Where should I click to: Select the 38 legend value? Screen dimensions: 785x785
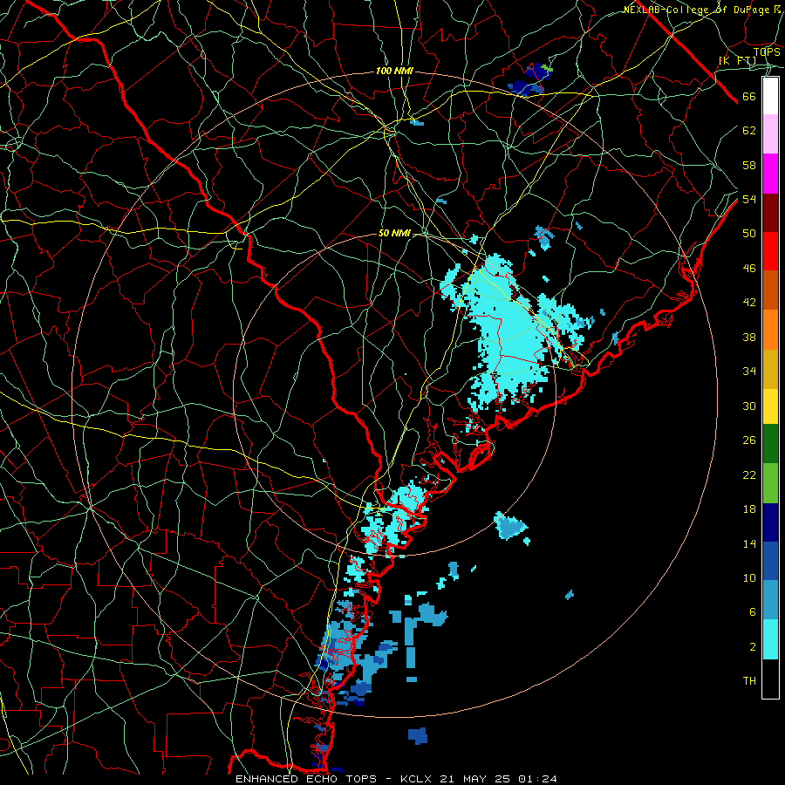[x=749, y=338]
